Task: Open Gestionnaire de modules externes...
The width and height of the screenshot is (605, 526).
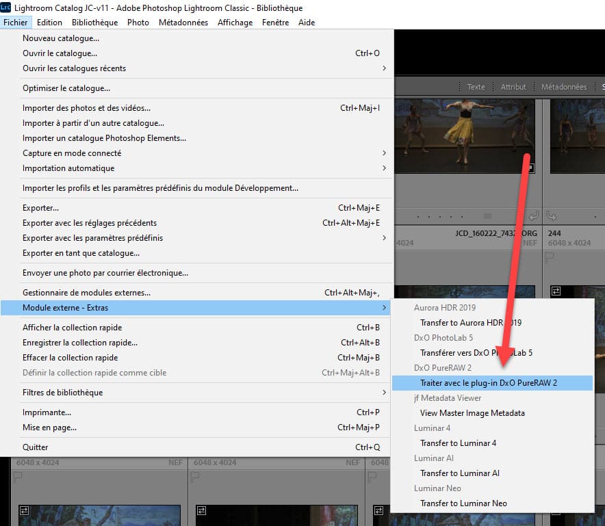Action: pos(197,293)
